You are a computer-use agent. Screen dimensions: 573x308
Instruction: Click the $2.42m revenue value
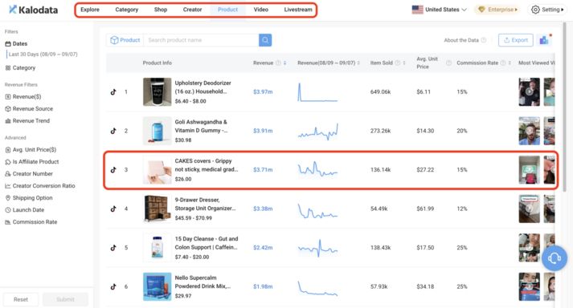tap(263, 247)
